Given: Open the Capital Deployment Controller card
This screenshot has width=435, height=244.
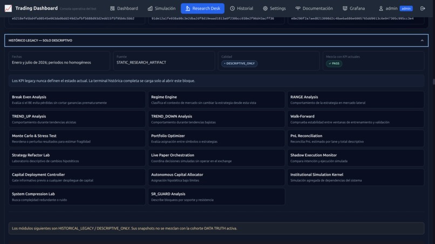Looking at the screenshot, I should (77, 177).
